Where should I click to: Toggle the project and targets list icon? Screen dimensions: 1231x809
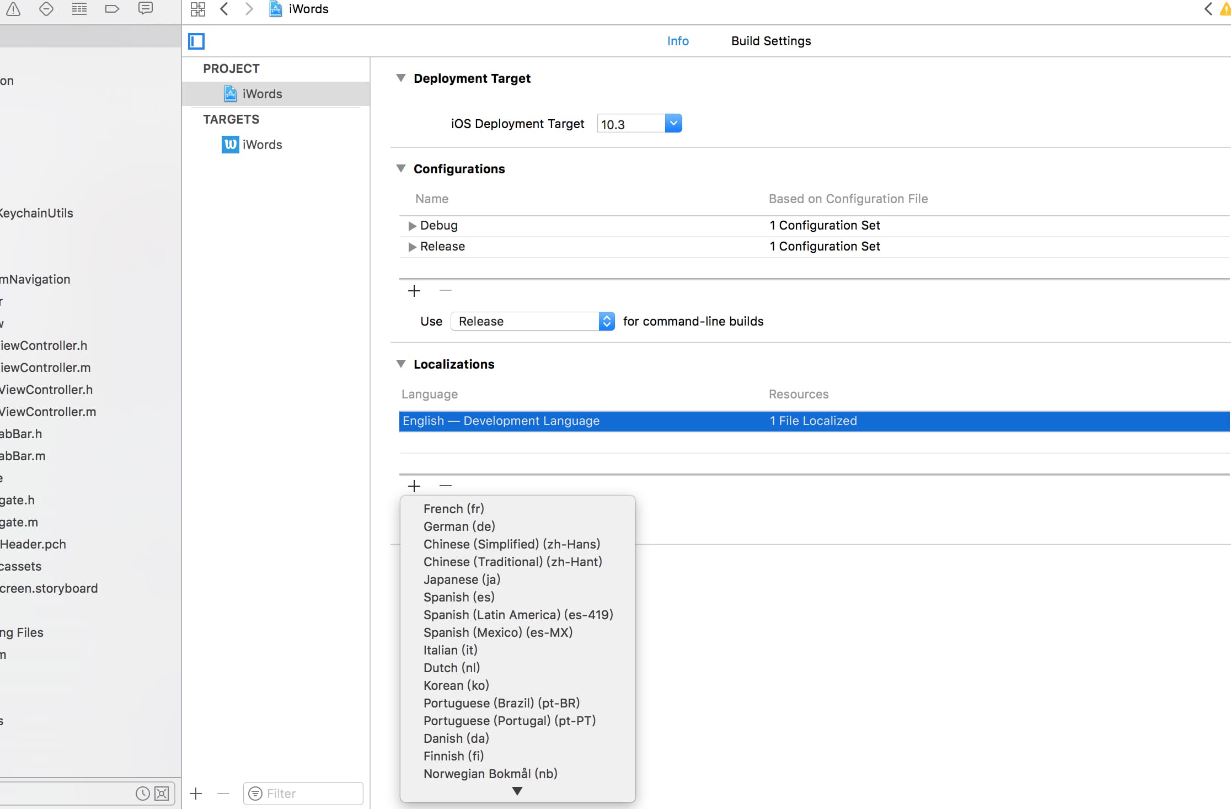coord(196,41)
